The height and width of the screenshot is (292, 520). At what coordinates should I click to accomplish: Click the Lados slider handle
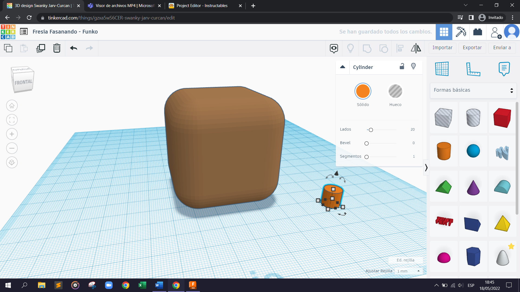pyautogui.click(x=371, y=130)
